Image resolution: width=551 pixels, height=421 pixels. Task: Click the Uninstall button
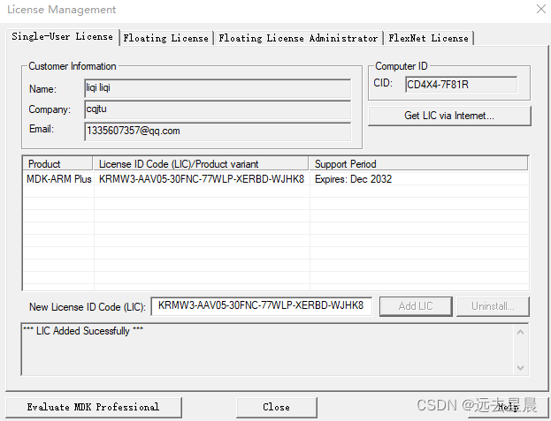tap(493, 306)
